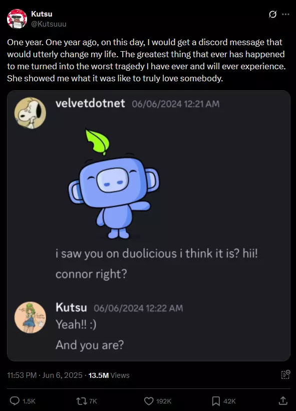The height and width of the screenshot is (411, 296).
Task: Click the 13.5M Views count
Action: click(x=109, y=375)
